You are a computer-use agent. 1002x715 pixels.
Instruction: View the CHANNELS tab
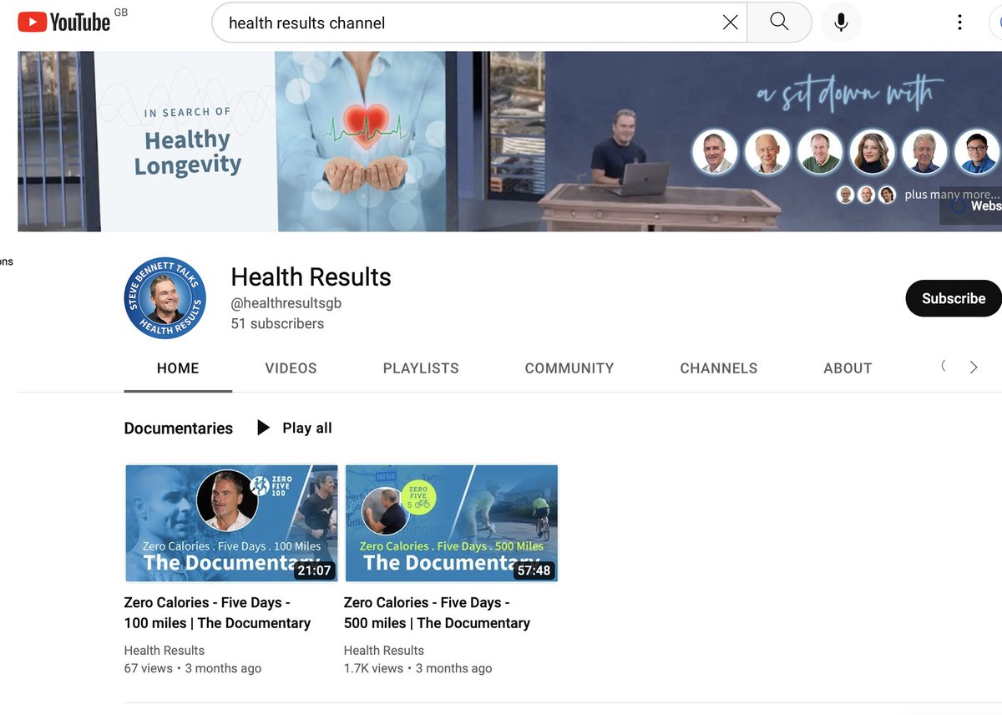[x=719, y=368]
